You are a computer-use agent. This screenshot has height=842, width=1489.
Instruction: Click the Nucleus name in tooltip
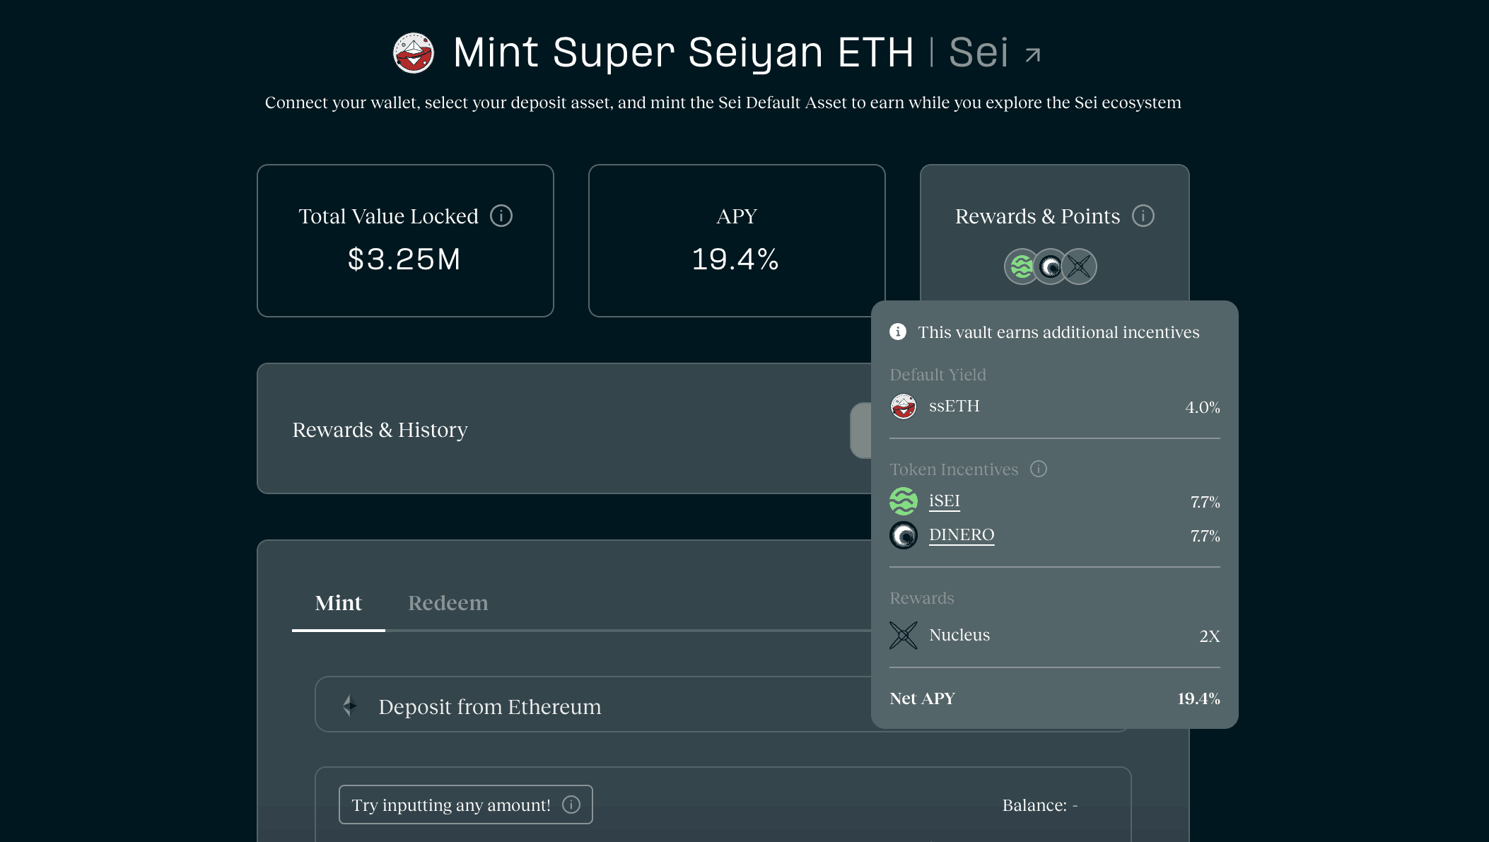[959, 636]
